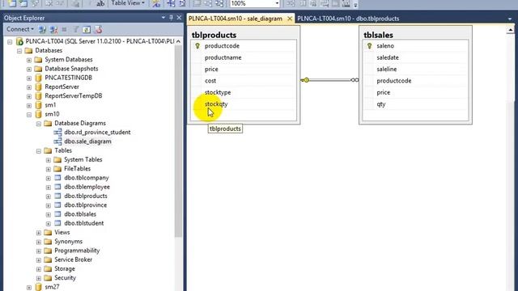Open Object Explorer window position dropdown arrow
Image resolution: width=518 pixels, height=291 pixels.
pos(163,18)
